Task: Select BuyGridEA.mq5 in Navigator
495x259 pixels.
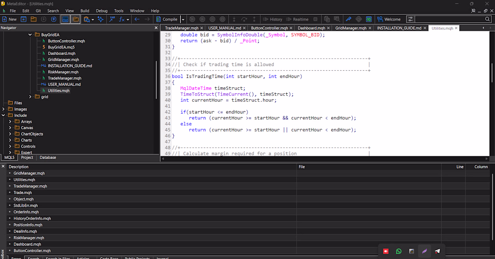Action: click(x=61, y=47)
